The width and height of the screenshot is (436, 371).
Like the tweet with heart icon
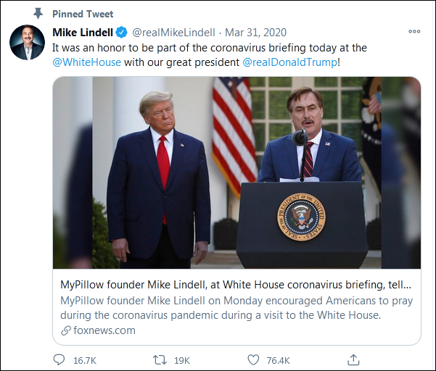pos(253,359)
